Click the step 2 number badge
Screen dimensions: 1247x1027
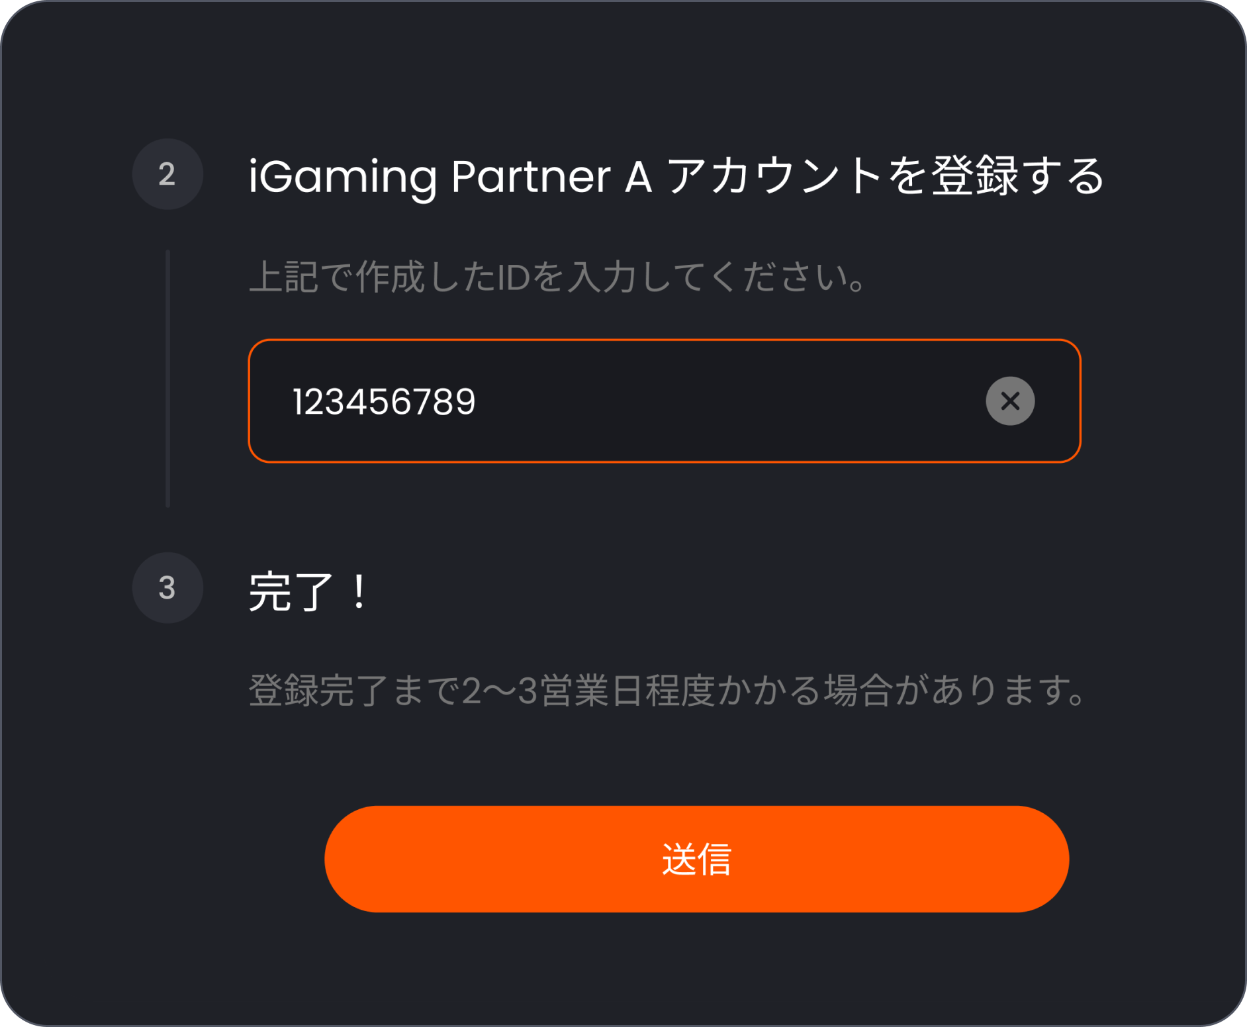click(x=167, y=174)
